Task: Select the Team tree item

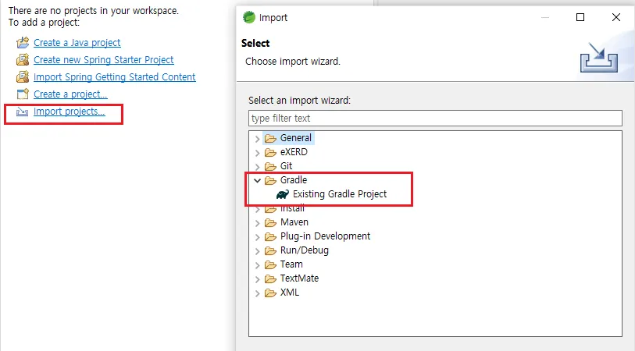Action: point(291,264)
